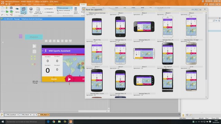Switch to the FEN_Match document tab

click(26, 115)
